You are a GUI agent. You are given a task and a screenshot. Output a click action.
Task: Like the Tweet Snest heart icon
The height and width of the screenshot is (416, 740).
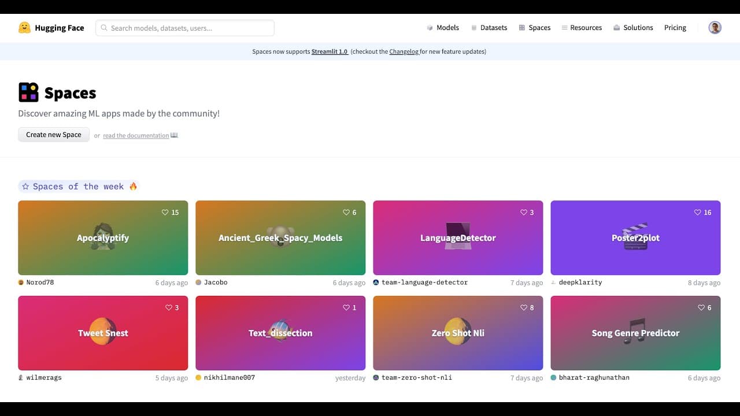click(x=169, y=308)
